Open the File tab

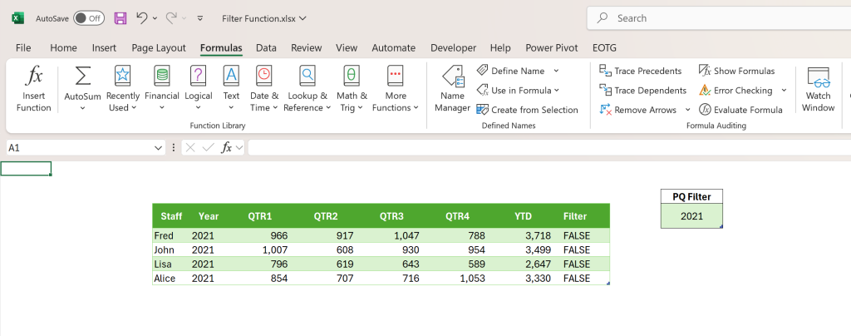pos(23,47)
